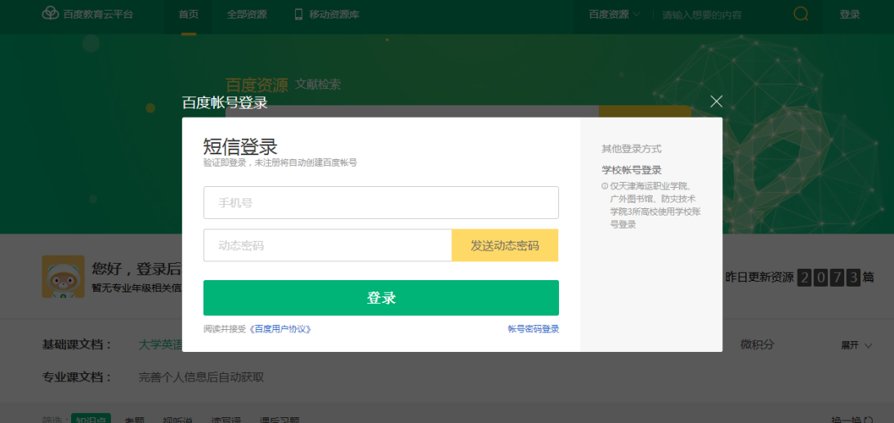The height and width of the screenshot is (423, 894).
Task: Click the 短信登录 heading
Action: [x=240, y=146]
